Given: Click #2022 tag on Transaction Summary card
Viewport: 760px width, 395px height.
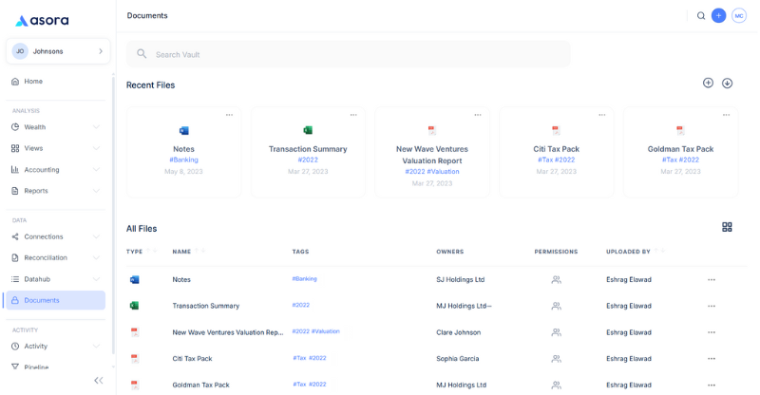Looking at the screenshot, I should click(308, 160).
